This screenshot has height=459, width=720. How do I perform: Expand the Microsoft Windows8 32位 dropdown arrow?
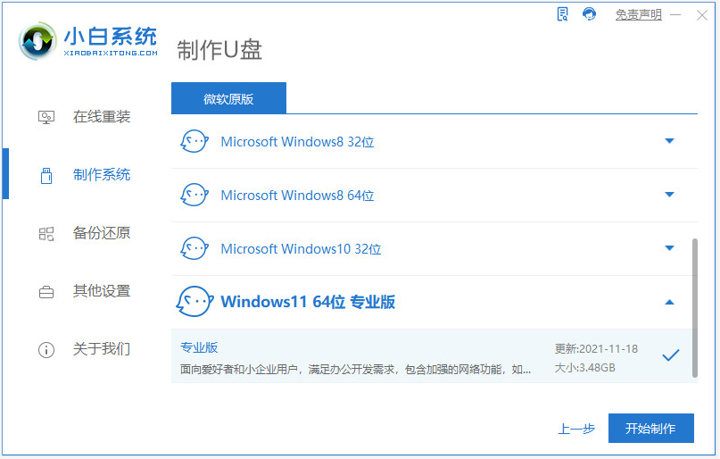pyautogui.click(x=669, y=141)
